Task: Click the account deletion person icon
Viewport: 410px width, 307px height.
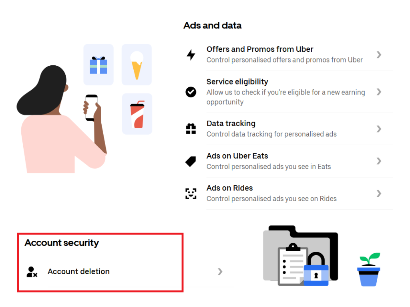Action: [32, 271]
